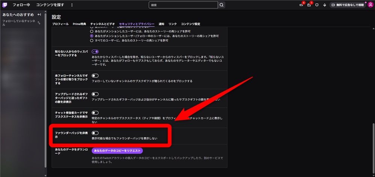Click the magnifier search button
Image resolution: width=375 pixels, height=177 pixels.
point(222,5)
